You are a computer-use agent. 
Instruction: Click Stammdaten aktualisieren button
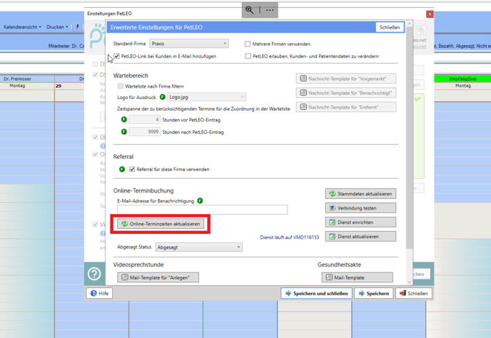360,194
